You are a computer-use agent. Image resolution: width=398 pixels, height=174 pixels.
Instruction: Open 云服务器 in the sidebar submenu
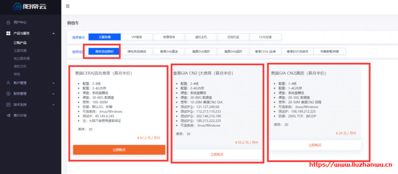[20, 50]
